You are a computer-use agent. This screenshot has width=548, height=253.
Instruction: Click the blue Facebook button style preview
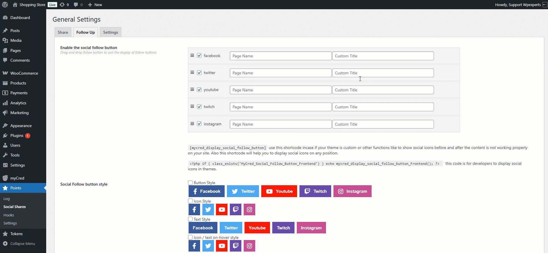click(206, 191)
